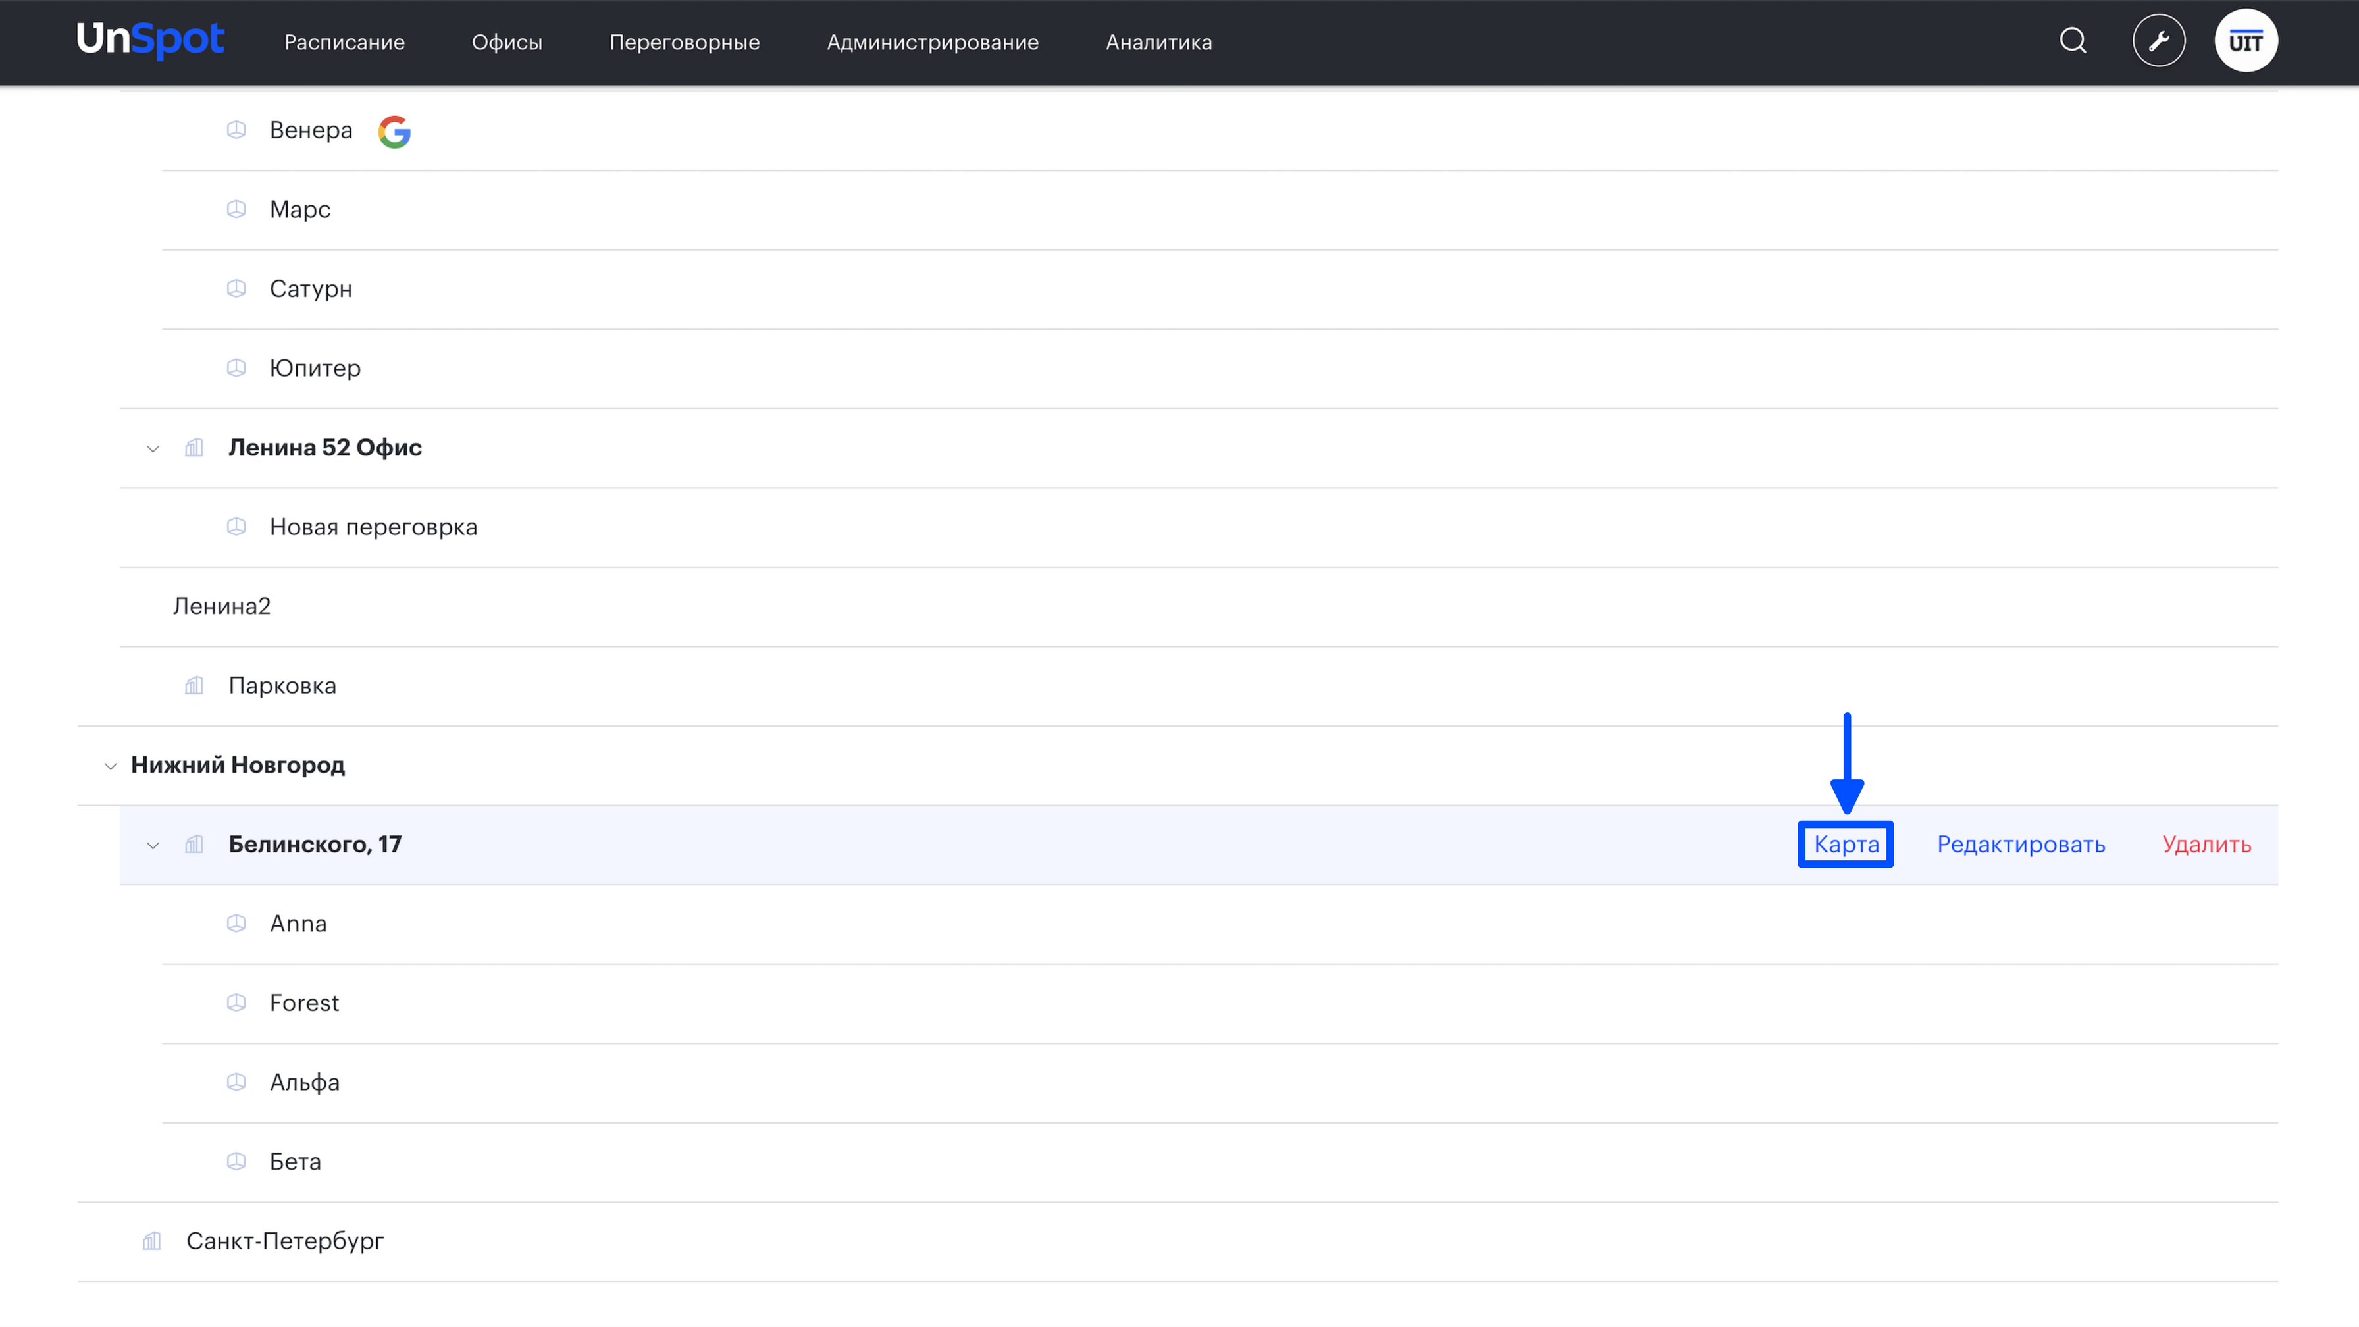Select the Бета room row
2359x1327 pixels.
tap(1220, 1162)
